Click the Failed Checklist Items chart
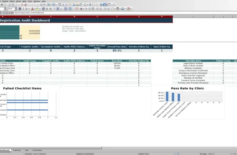 [x=29, y=102]
